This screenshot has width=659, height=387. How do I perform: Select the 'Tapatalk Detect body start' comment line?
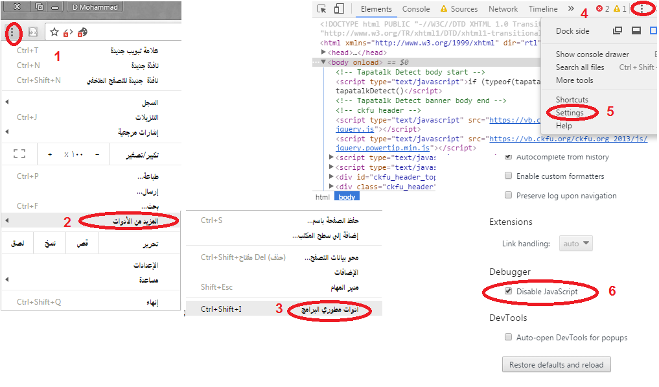(x=410, y=72)
